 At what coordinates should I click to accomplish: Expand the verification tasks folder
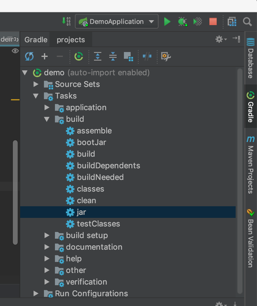click(x=47, y=282)
